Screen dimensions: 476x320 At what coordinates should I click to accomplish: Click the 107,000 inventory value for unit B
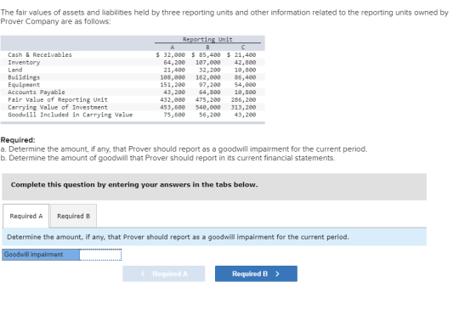coord(208,63)
